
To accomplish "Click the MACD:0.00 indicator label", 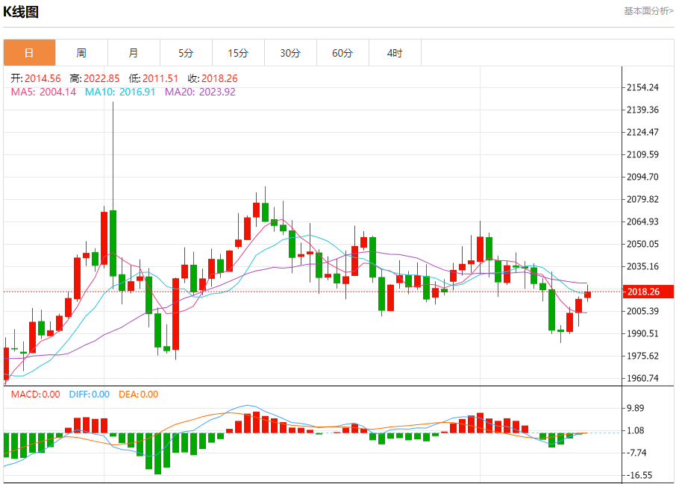I will (x=36, y=395).
